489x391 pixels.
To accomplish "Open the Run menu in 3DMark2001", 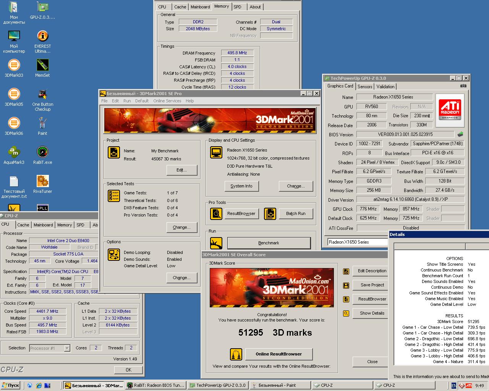I will point(127,101).
